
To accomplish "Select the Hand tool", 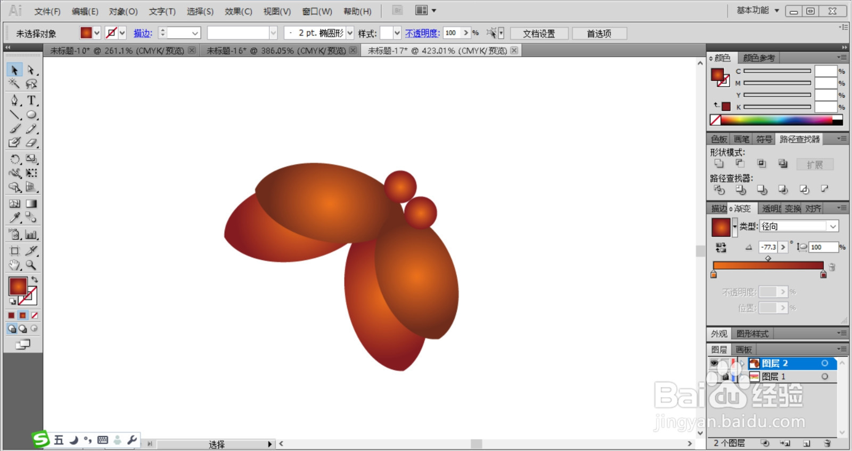I will pos(14,265).
